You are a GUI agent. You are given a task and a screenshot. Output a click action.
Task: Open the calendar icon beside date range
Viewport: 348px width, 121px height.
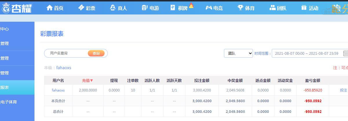click(x=345, y=53)
